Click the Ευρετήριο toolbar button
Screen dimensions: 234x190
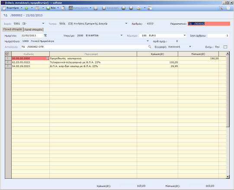pos(11,8)
